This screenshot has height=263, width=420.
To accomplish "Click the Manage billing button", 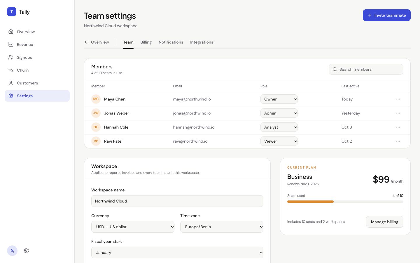I will 385,222.
